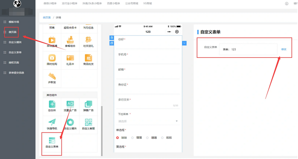Add the 步数宝 step counter component
This screenshot has width=298, height=159.
click(x=52, y=78)
